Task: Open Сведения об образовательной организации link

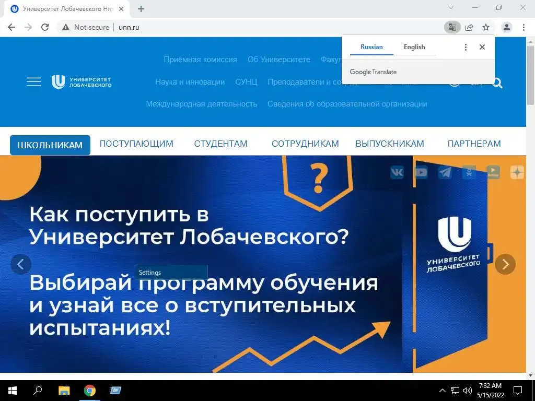Action: point(347,104)
